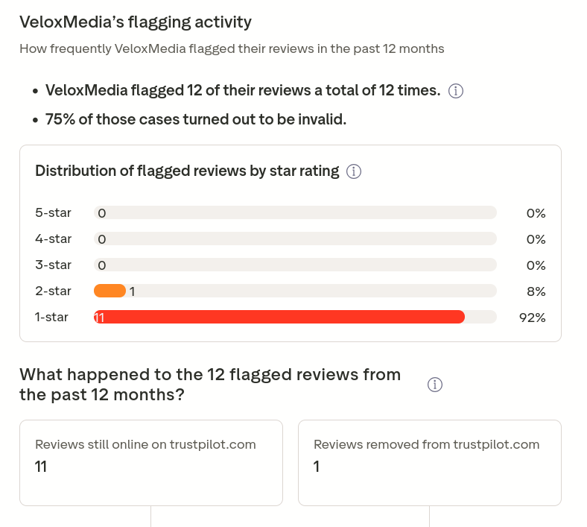This screenshot has height=527, width=587.
Task: Open Reviews removed from trustpilot.com card
Action: coord(430,463)
